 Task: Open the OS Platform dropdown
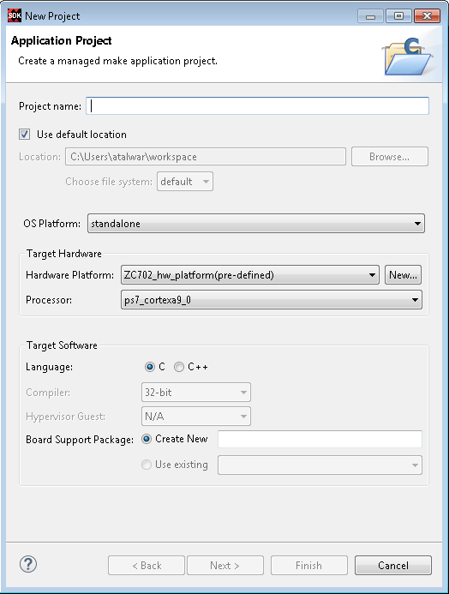256,224
